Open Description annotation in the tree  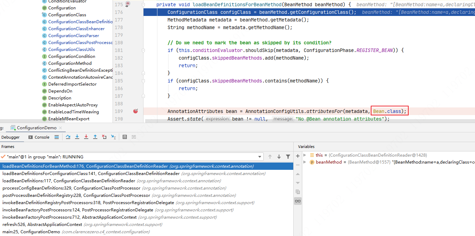60,98
